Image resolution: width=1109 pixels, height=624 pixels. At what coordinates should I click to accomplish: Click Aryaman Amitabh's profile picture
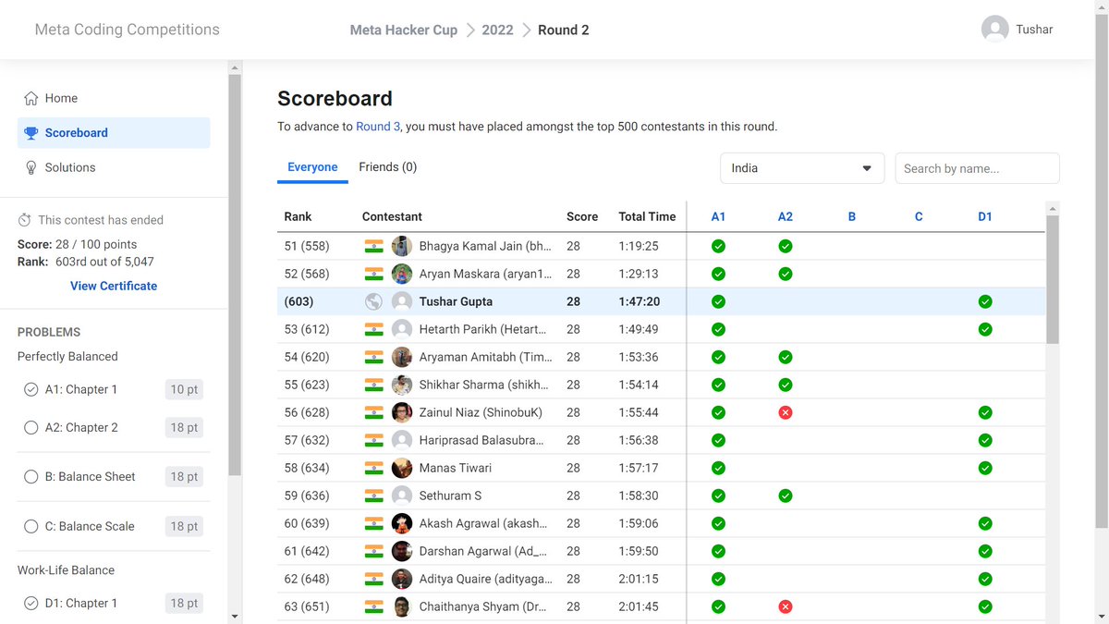tap(402, 357)
